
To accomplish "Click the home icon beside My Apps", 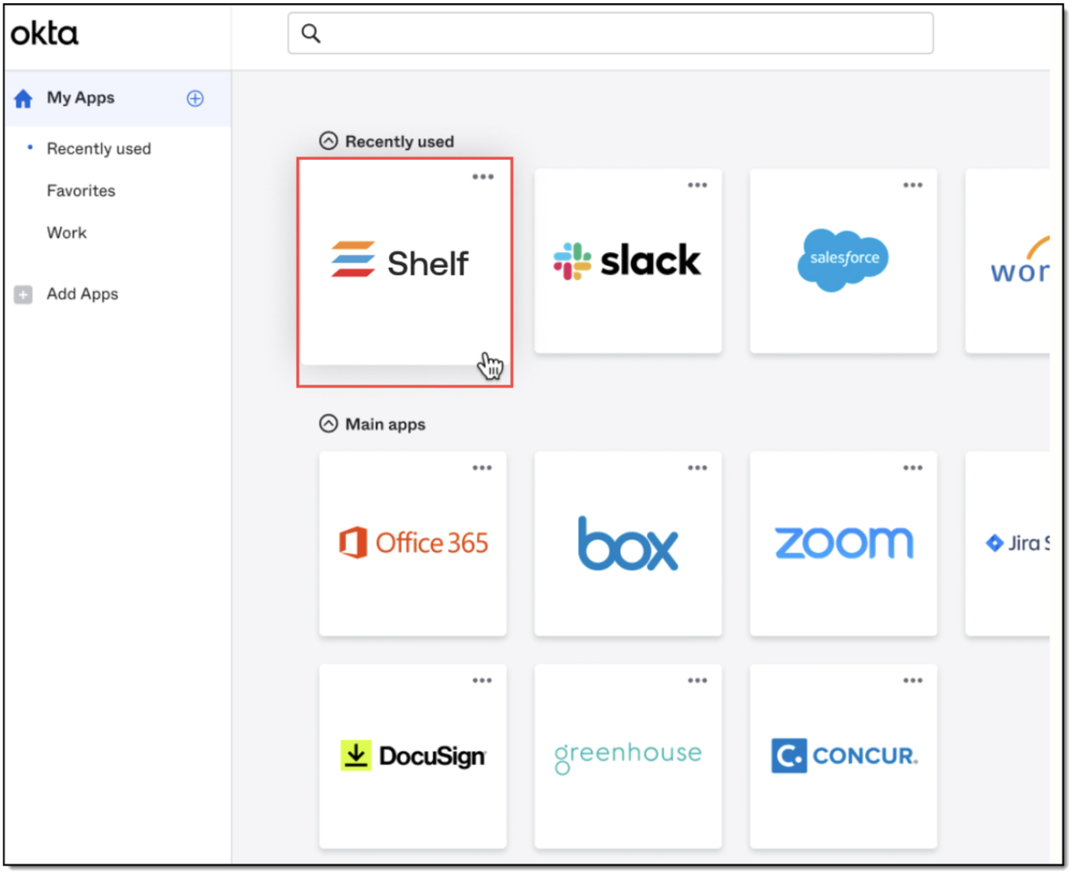I will (x=23, y=99).
